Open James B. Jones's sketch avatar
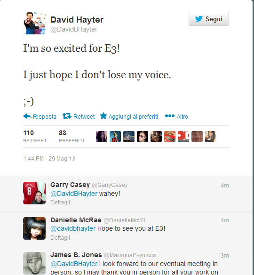This screenshot has height=275, width=254. click(x=34, y=263)
